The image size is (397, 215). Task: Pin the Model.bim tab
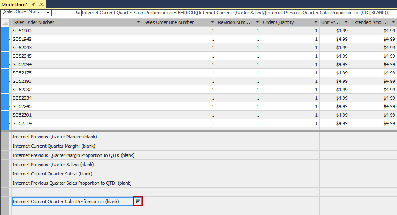pos(34,4)
